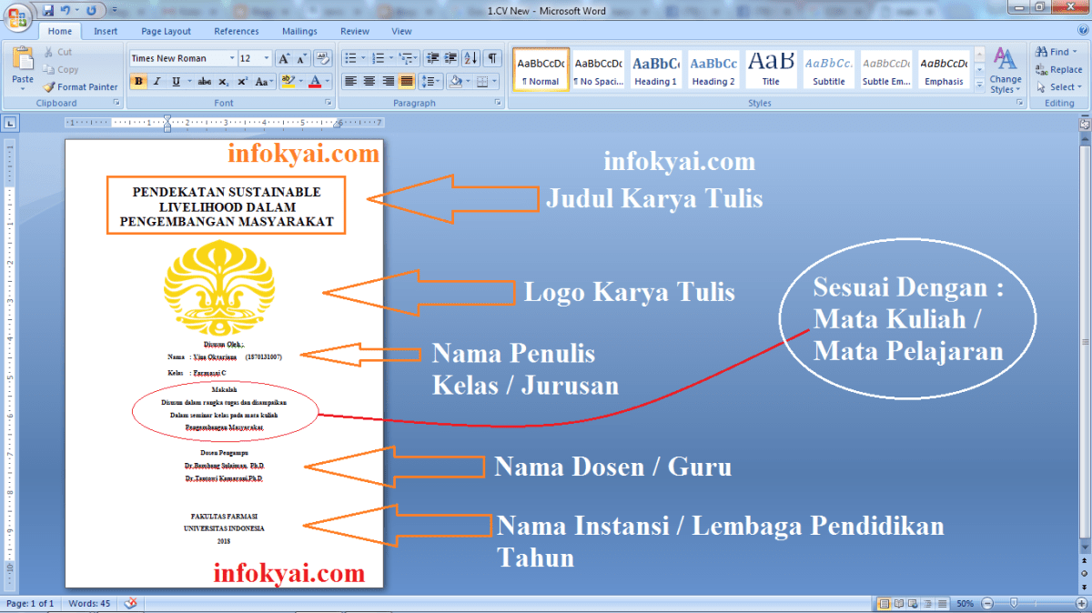
Task: Toggle Italic formatting
Action: (156, 81)
